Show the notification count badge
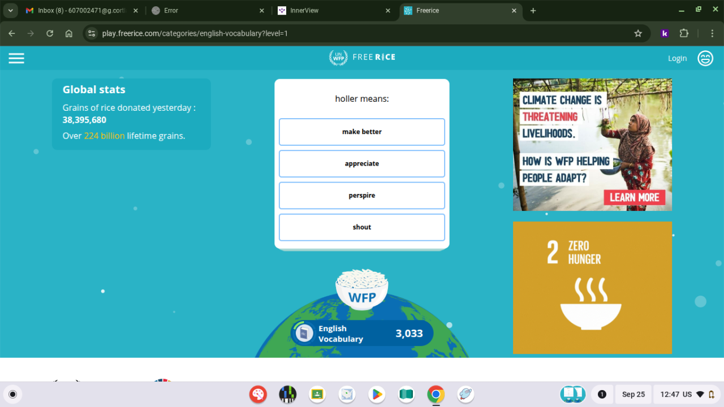 602,394
